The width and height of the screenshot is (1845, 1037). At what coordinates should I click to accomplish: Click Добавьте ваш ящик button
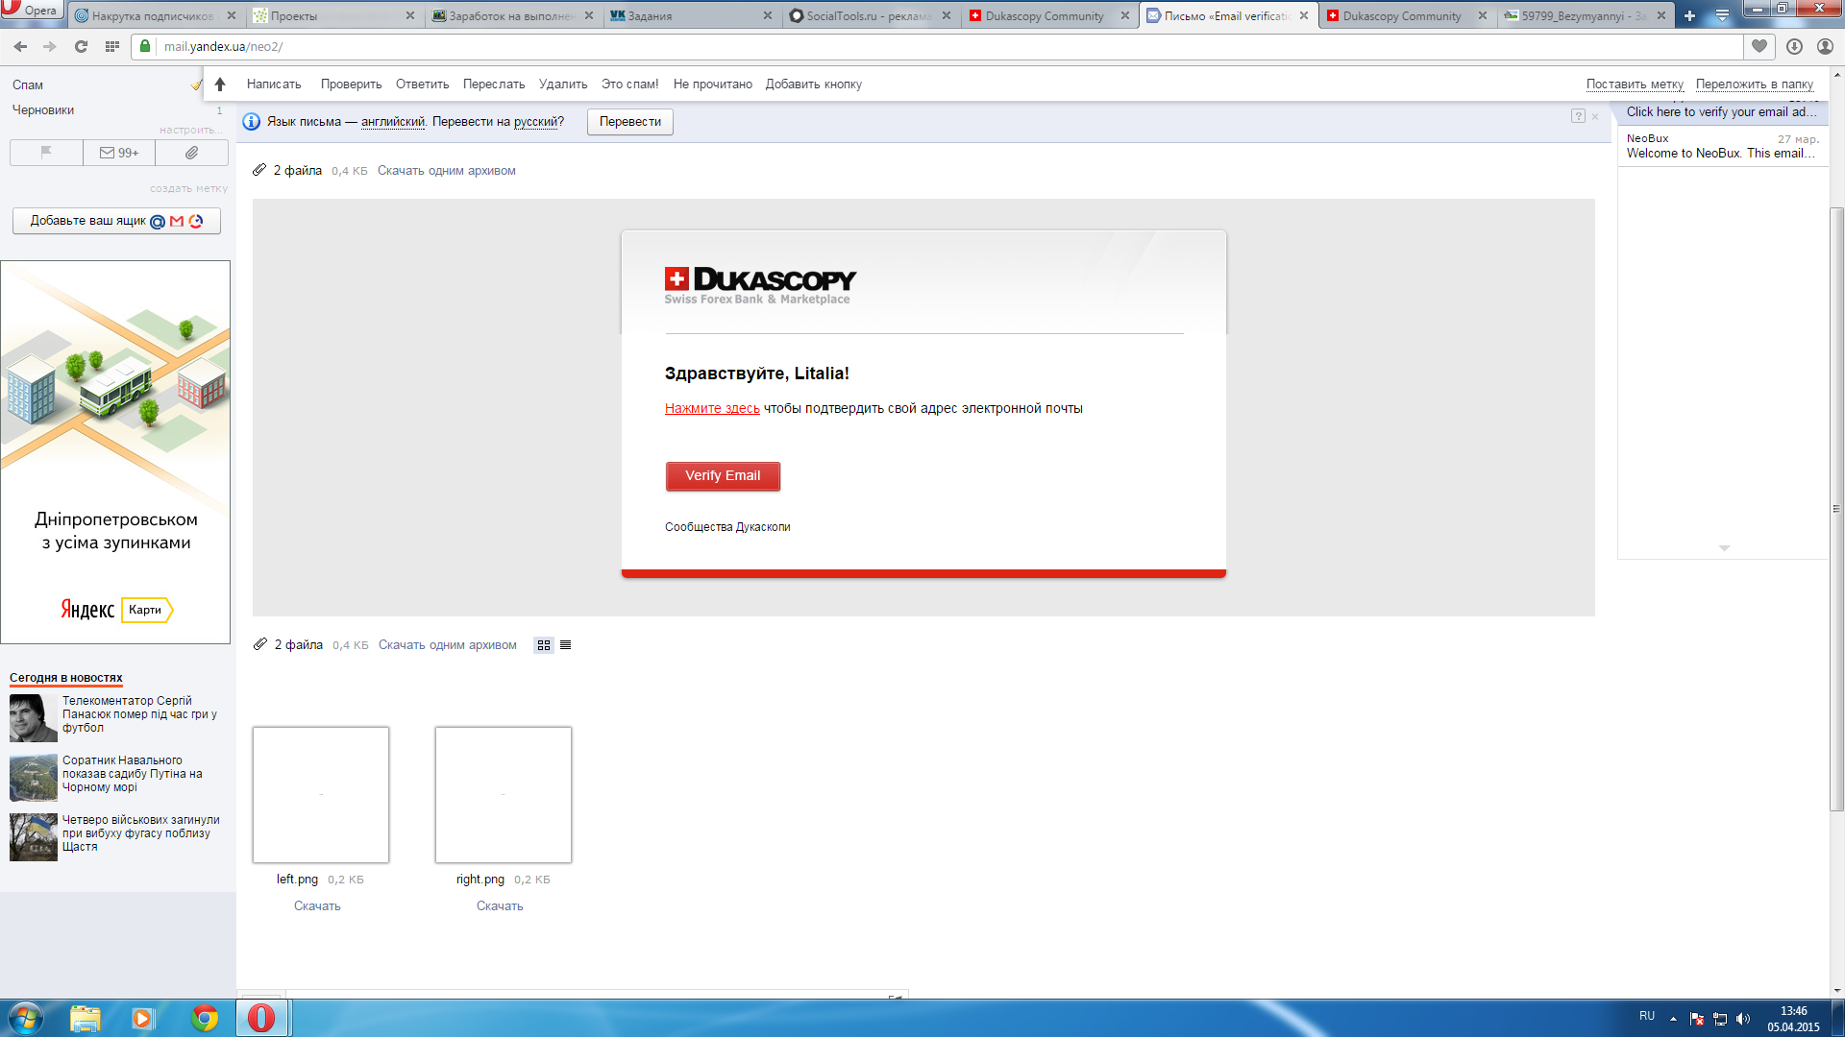pyautogui.click(x=116, y=221)
